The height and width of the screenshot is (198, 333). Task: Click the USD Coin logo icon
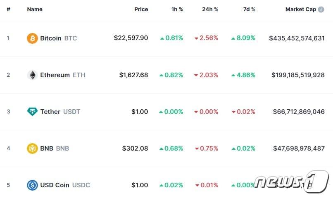32,185
